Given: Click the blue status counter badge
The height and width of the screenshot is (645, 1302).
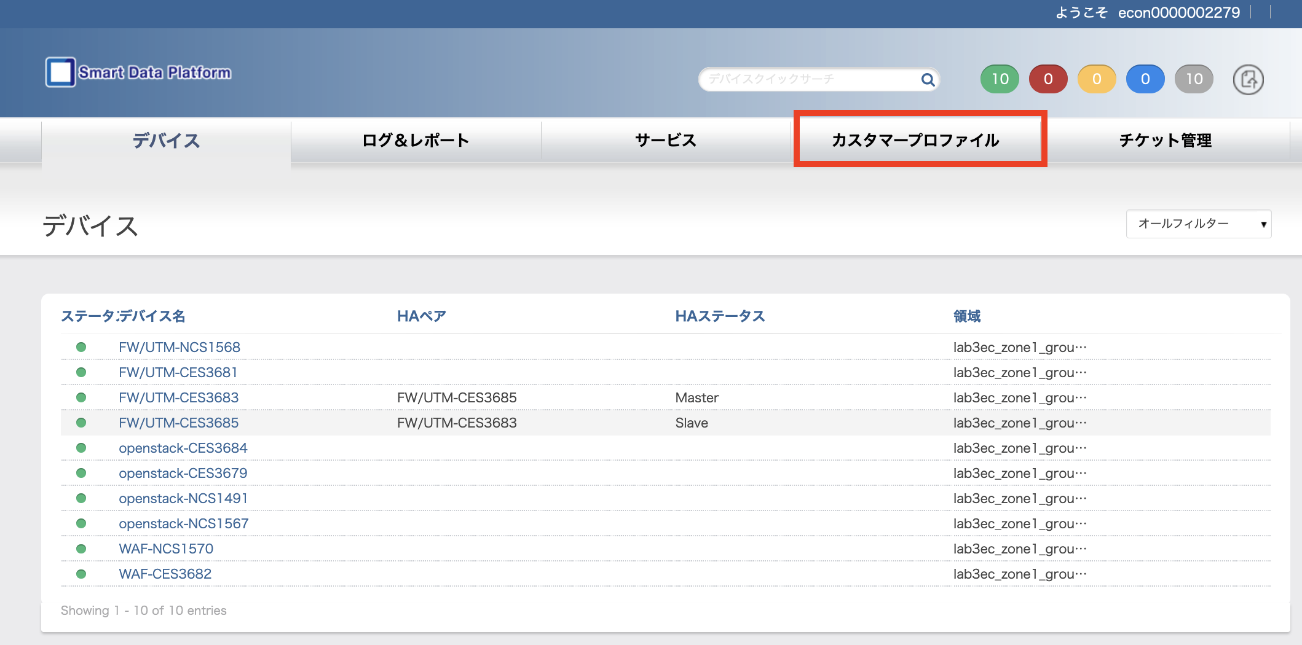Looking at the screenshot, I should (1145, 79).
